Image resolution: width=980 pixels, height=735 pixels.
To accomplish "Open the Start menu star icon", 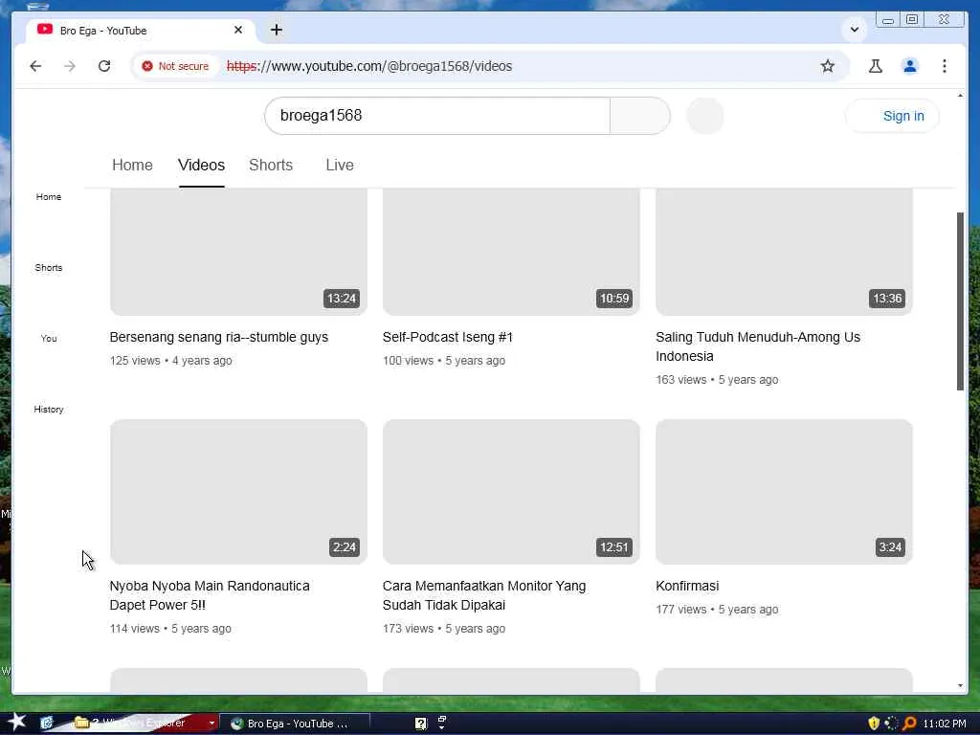I will pos(17,722).
